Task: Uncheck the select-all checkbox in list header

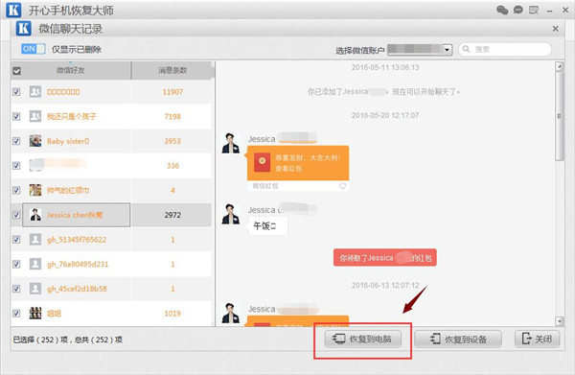Action: coord(17,71)
